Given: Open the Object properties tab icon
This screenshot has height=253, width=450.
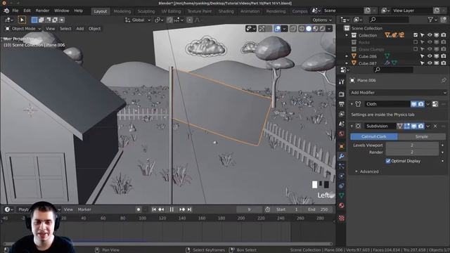Looking at the screenshot, I should point(341,146).
